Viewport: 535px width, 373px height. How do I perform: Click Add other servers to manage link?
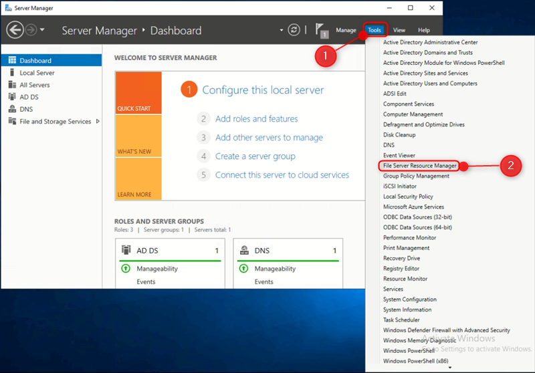coord(269,138)
